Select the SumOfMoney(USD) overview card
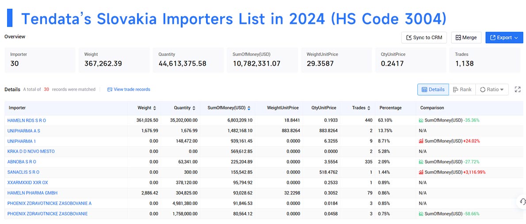The height and width of the screenshot is (224, 526). tap(262, 60)
